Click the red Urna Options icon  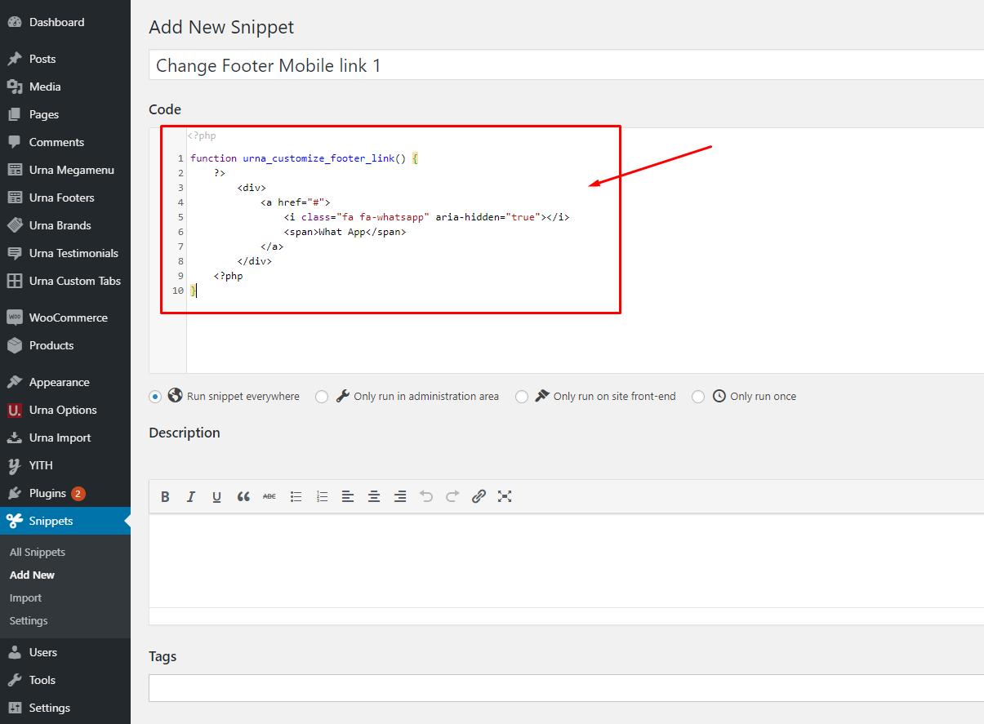(x=15, y=410)
